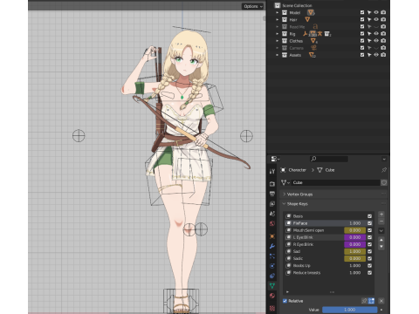Move shape key down in list
419x314 pixels.
pos(381,247)
